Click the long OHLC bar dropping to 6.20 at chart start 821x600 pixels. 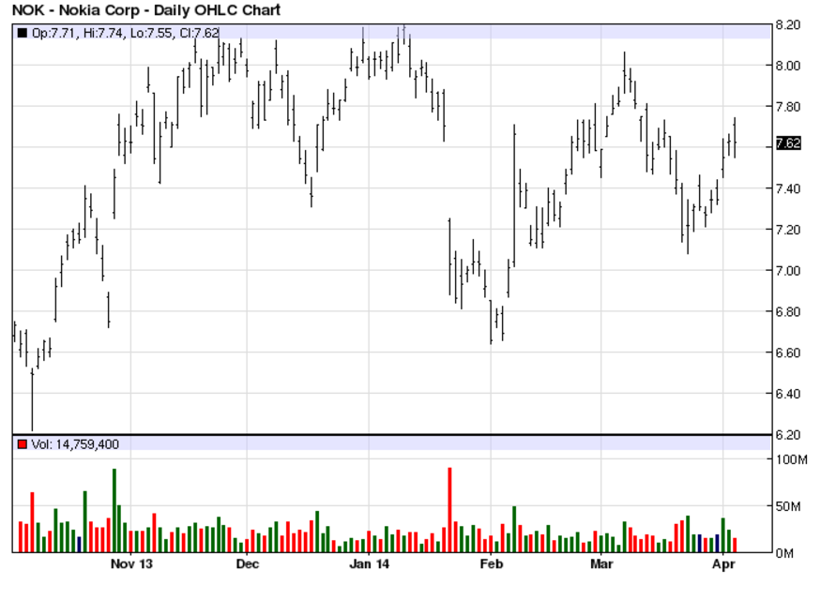[x=33, y=399]
